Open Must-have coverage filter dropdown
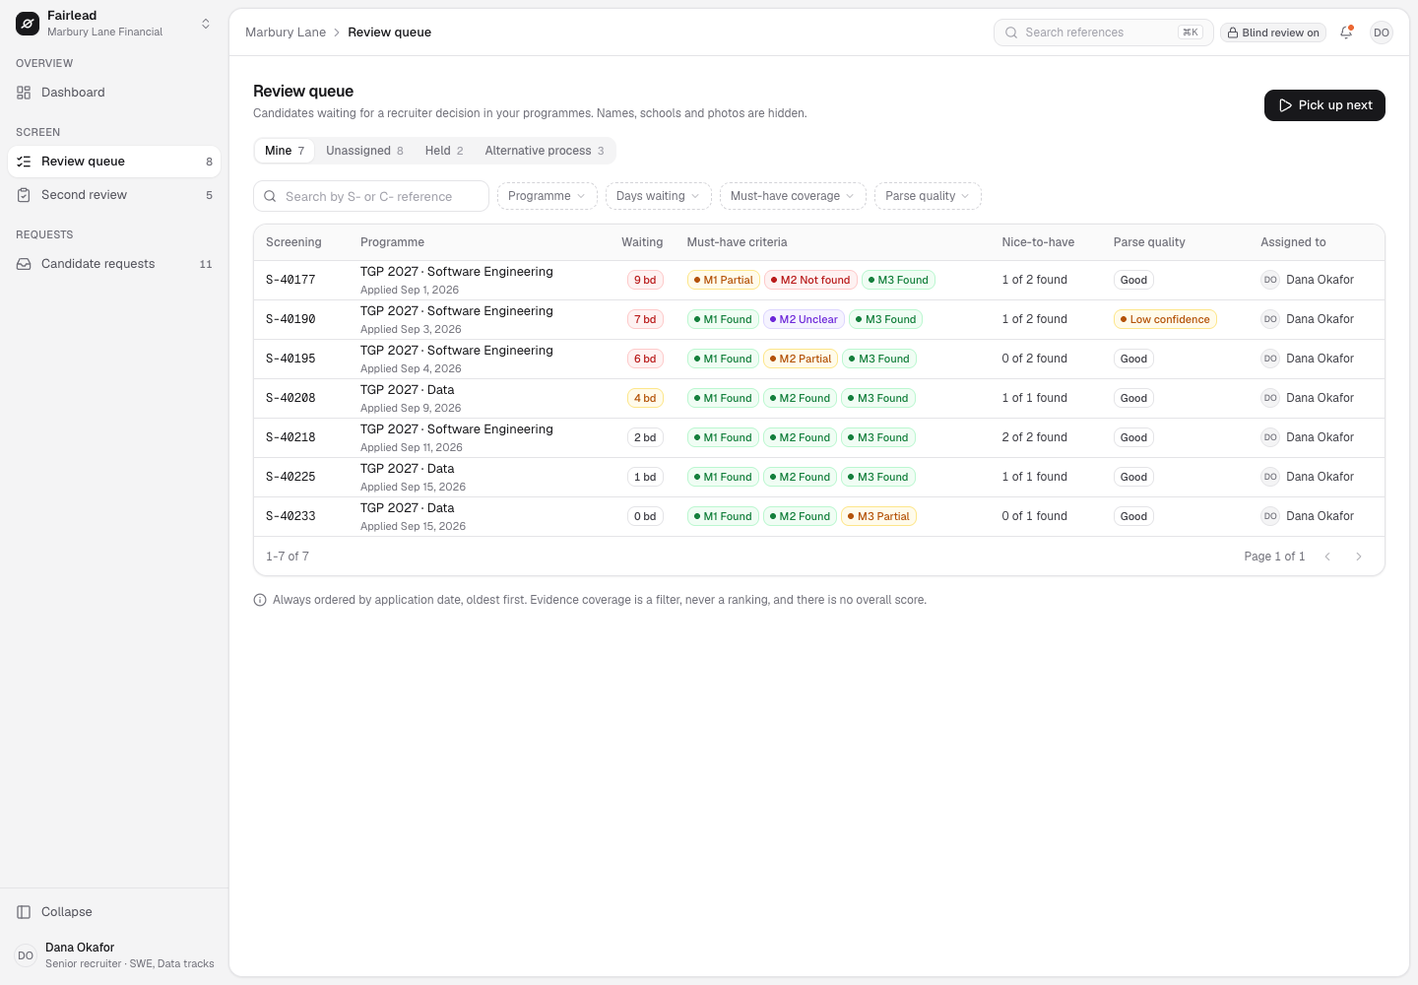 (x=793, y=196)
